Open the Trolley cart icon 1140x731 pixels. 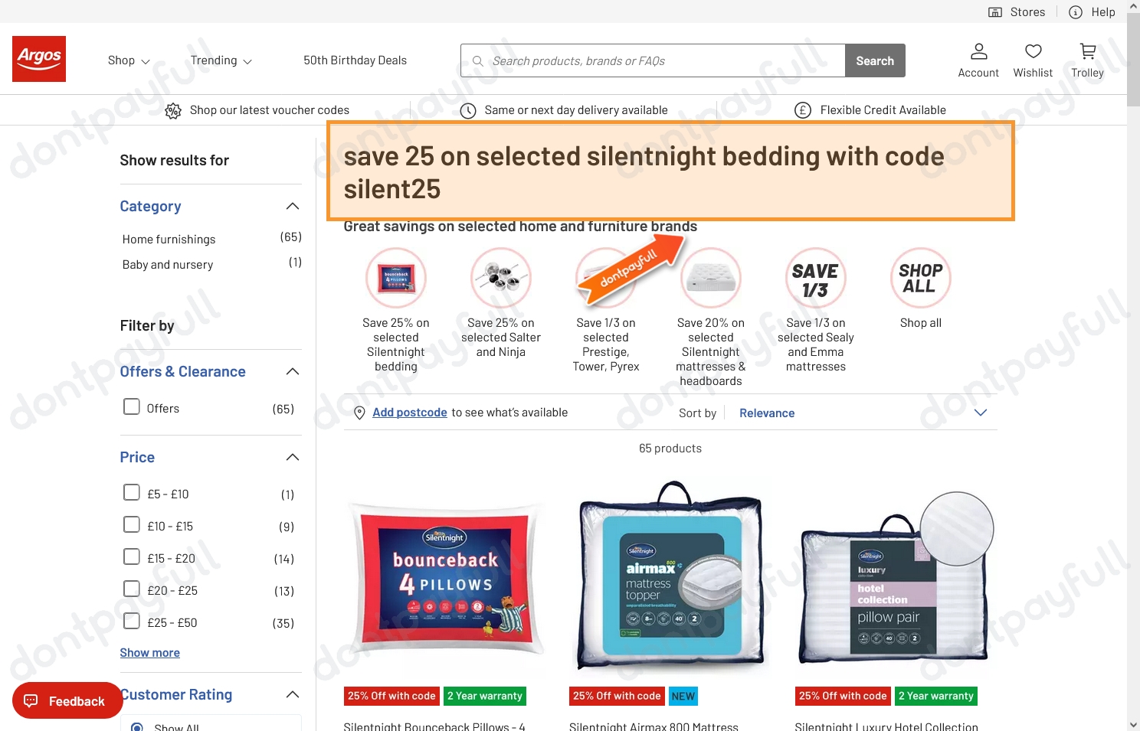1087,51
